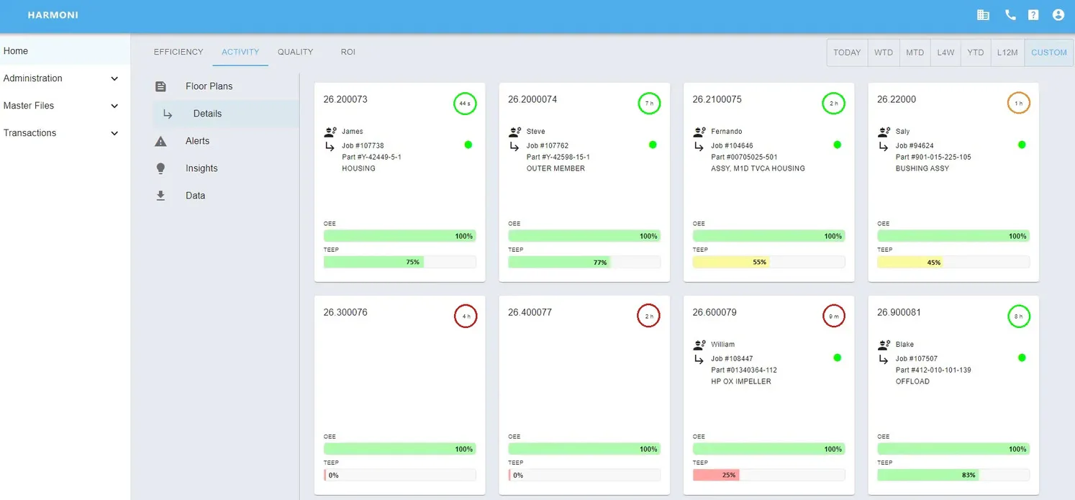Screen dimensions: 1075x500
Task: Select the TODAY date range
Action: 847,53
